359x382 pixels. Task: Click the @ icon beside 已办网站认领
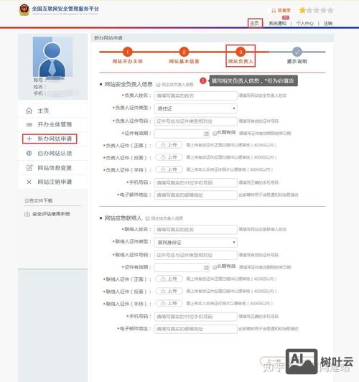[29, 153]
